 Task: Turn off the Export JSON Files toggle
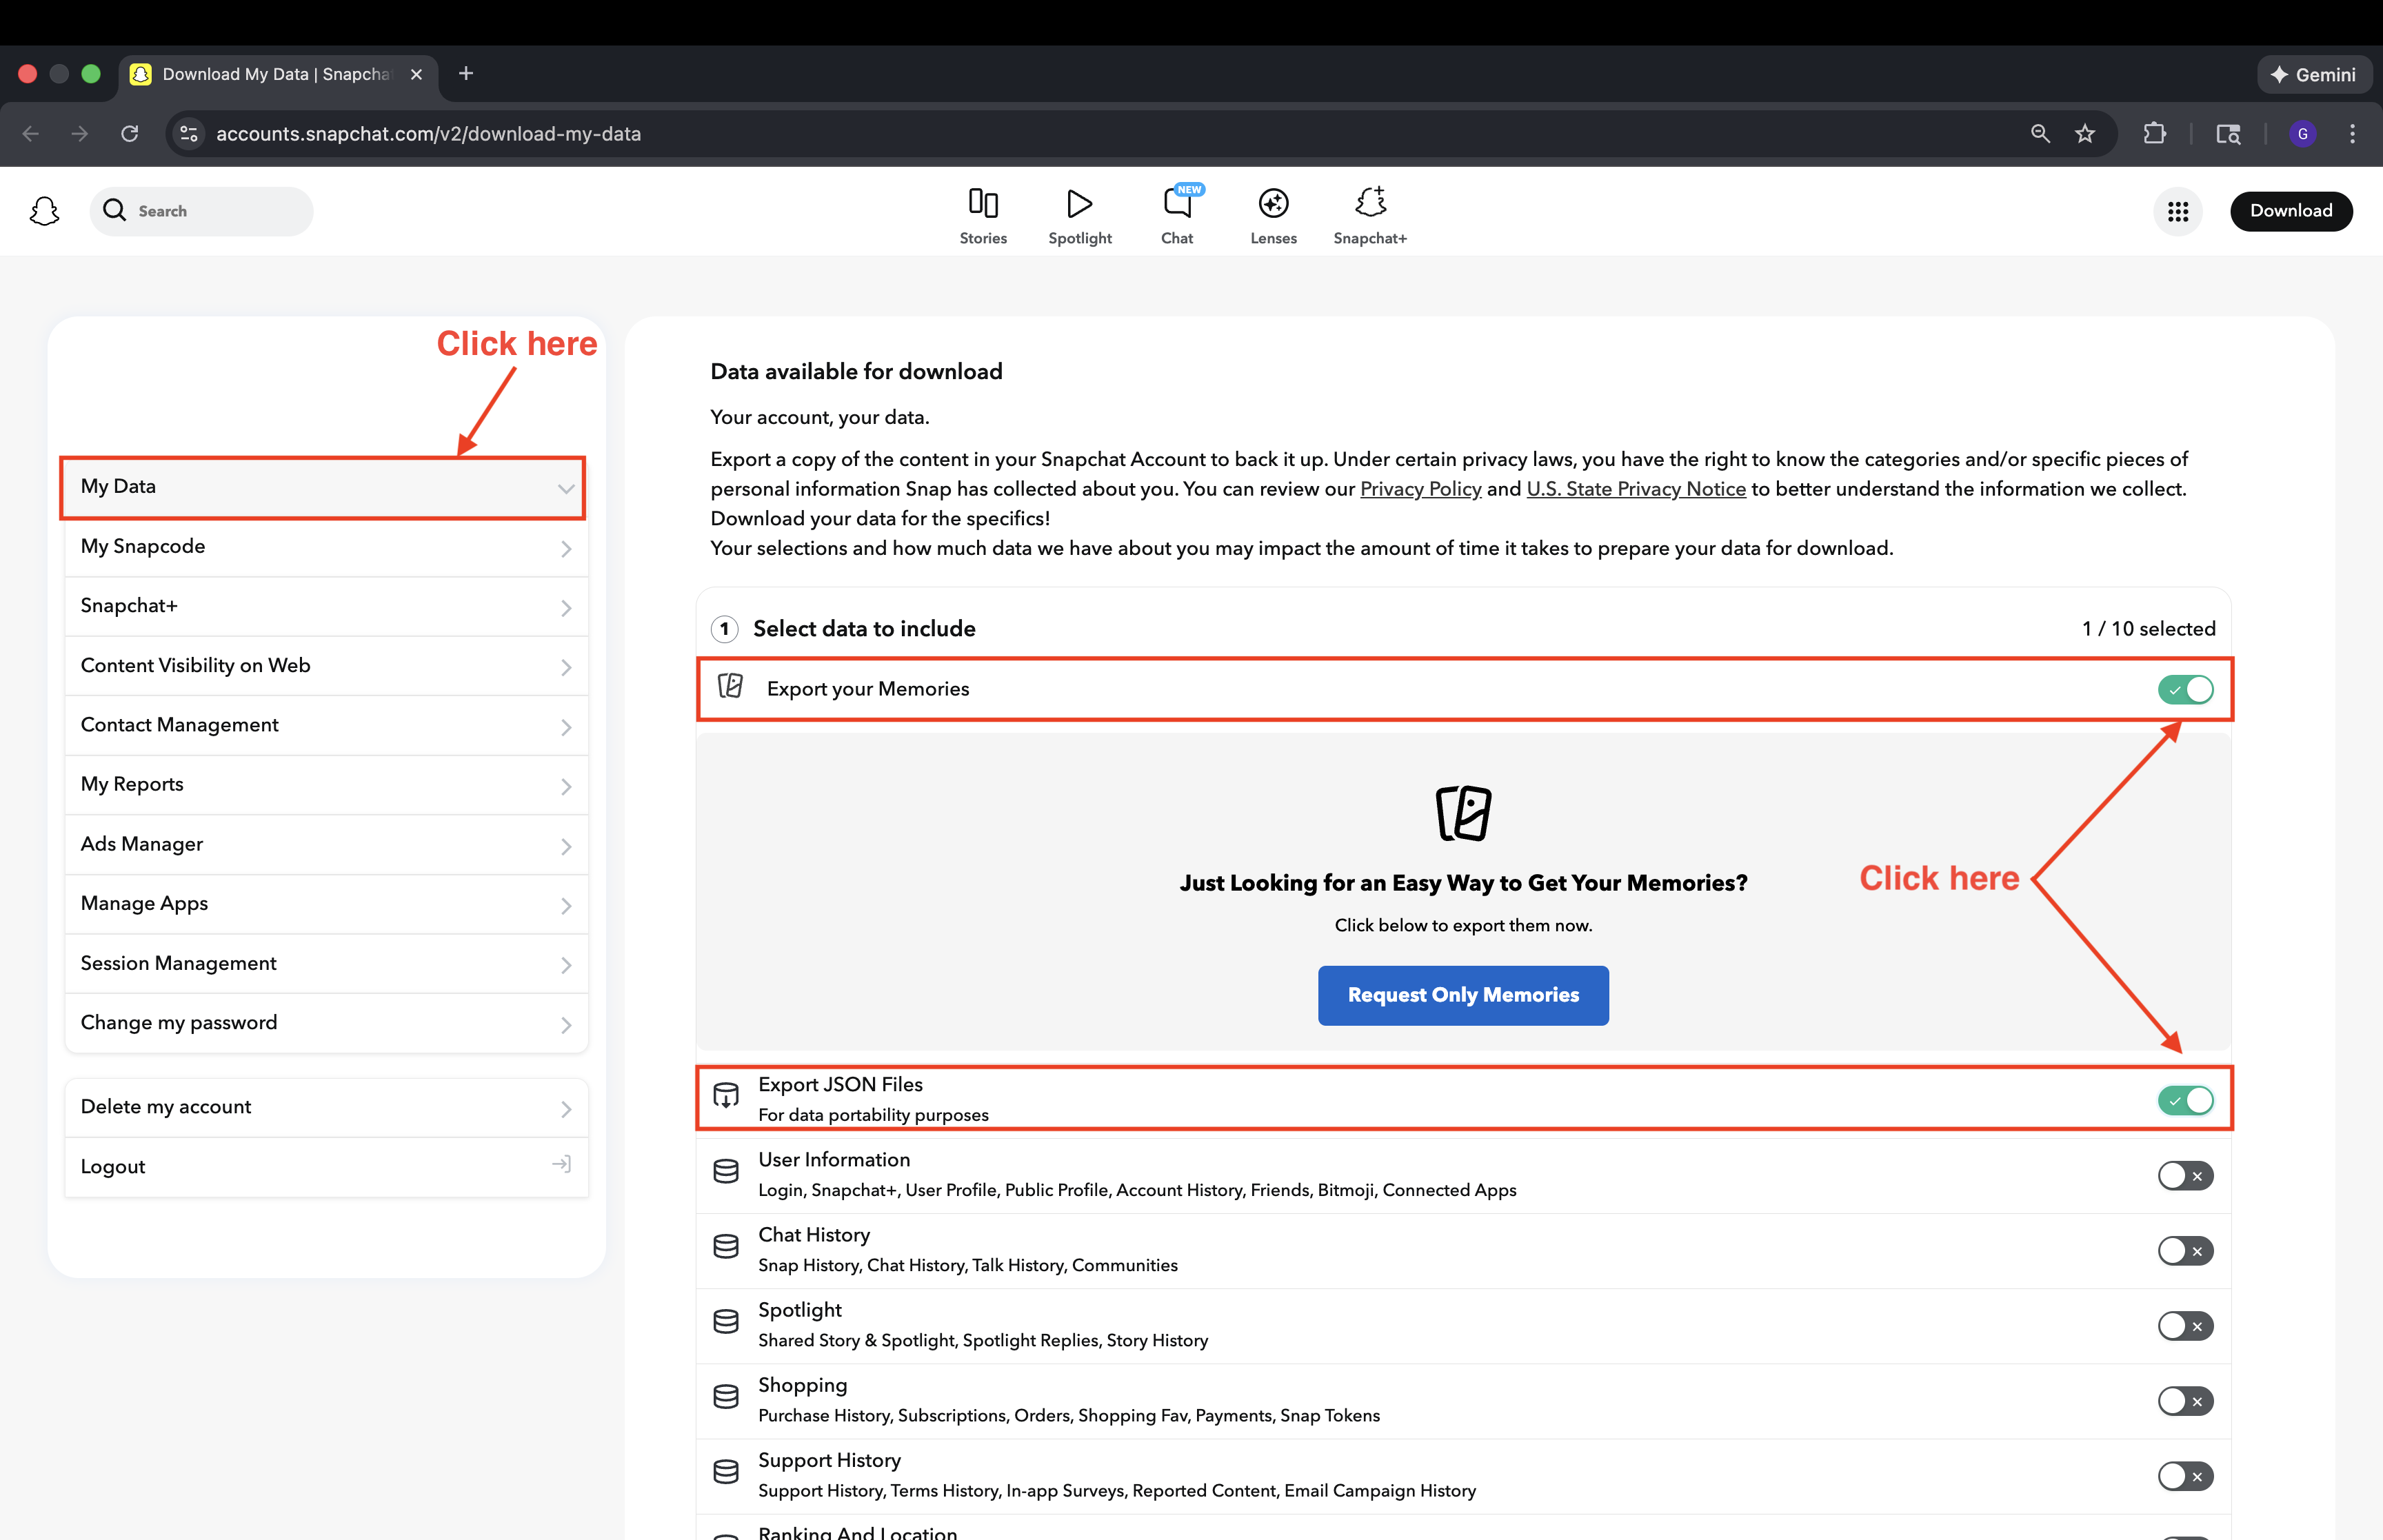(x=2185, y=1100)
